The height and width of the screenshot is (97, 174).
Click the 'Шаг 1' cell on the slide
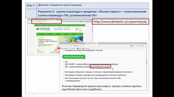31,5
